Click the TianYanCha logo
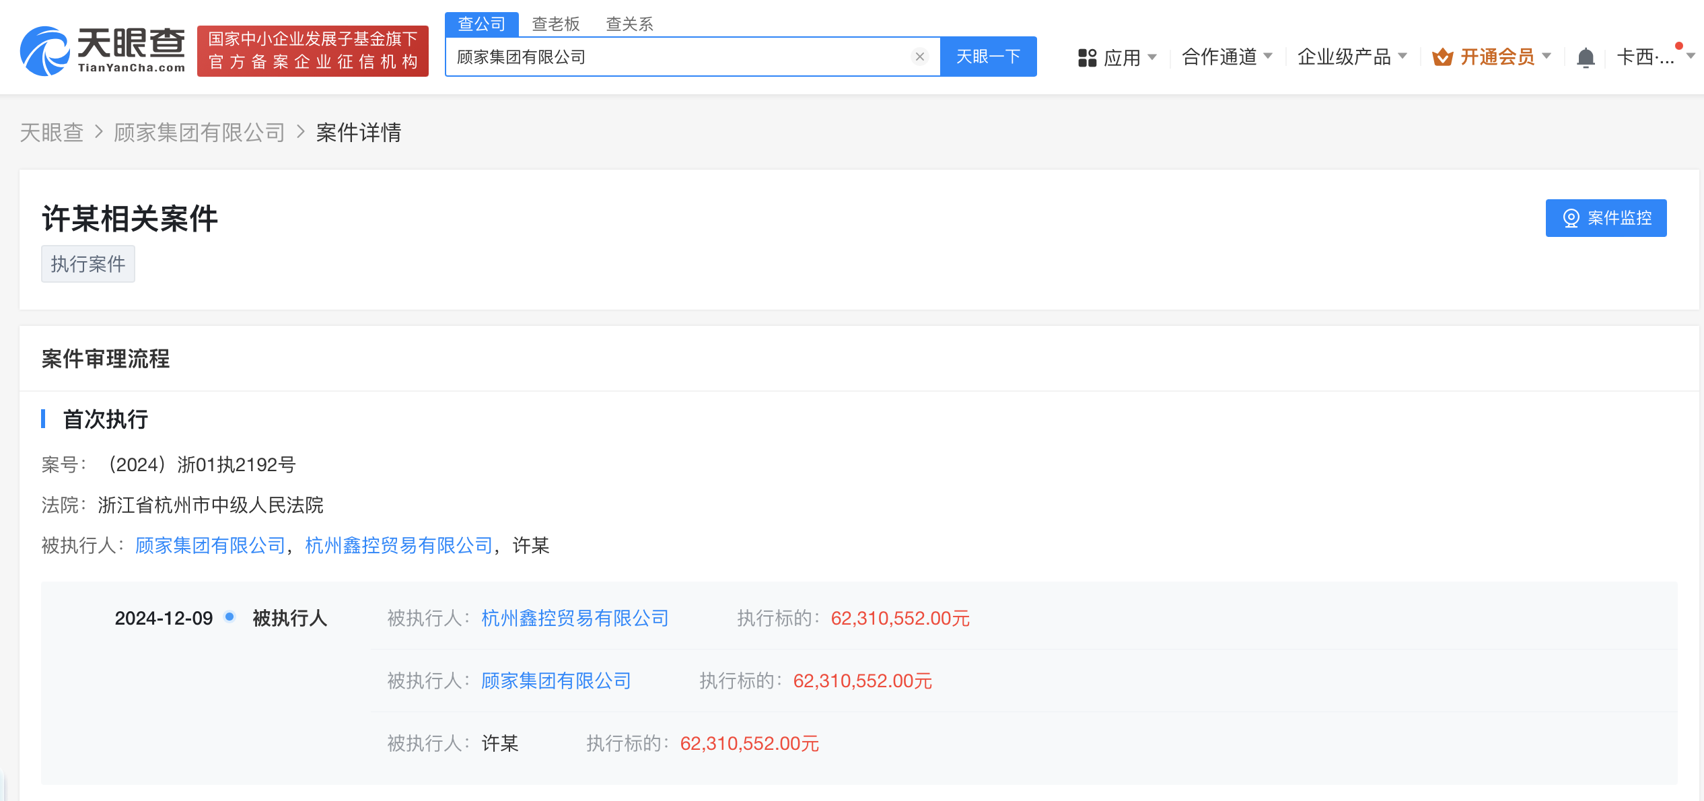Image resolution: width=1704 pixels, height=801 pixels. (x=102, y=50)
